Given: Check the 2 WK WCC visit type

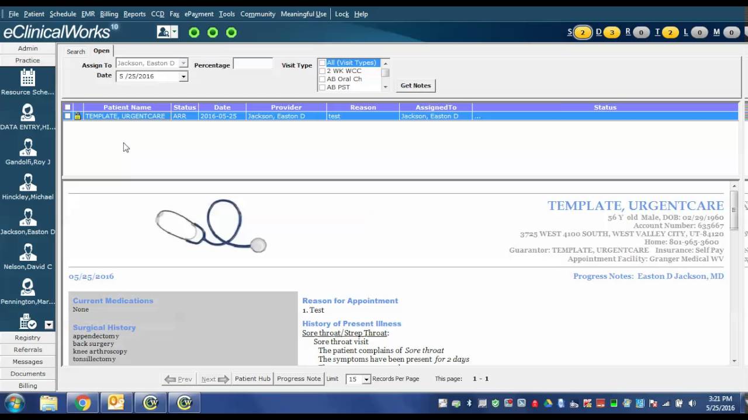Looking at the screenshot, I should (x=322, y=71).
